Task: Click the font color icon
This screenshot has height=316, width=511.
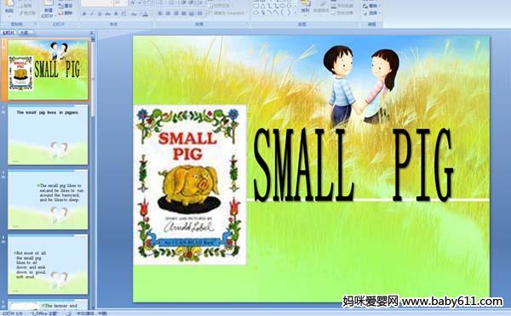Action: pyautogui.click(x=146, y=14)
